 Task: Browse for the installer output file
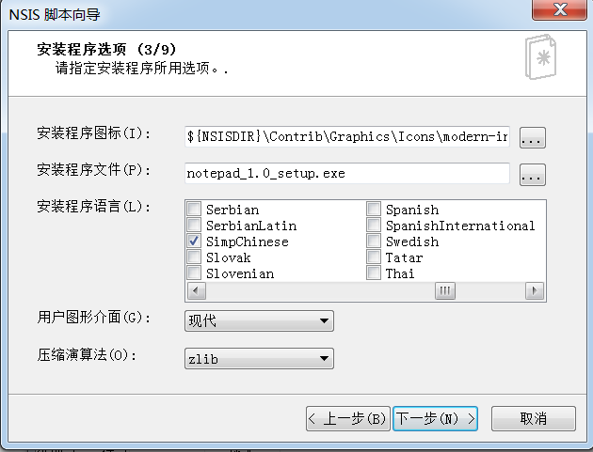pos(532,175)
